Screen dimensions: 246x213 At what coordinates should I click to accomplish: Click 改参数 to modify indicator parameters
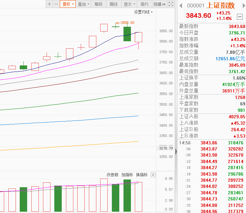click(x=112, y=175)
